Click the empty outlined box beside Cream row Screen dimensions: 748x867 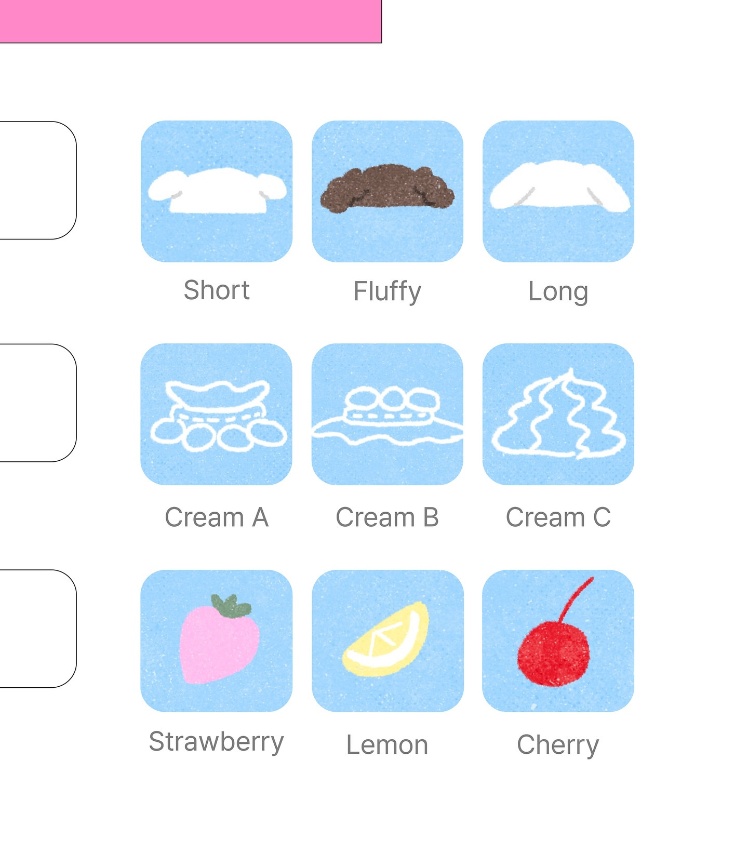pos(38,403)
